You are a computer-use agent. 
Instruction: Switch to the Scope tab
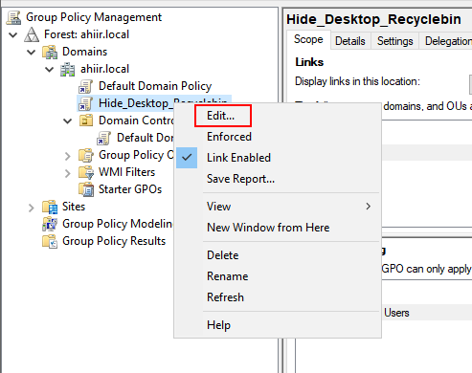point(308,39)
